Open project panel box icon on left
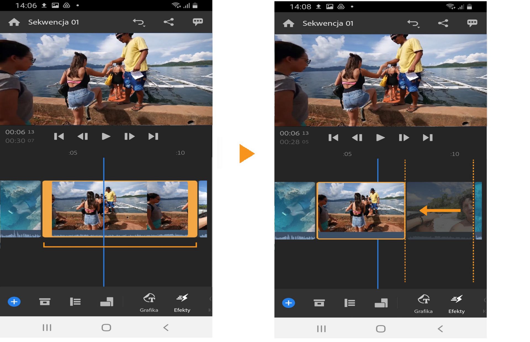The width and height of the screenshot is (530, 342). click(x=44, y=302)
